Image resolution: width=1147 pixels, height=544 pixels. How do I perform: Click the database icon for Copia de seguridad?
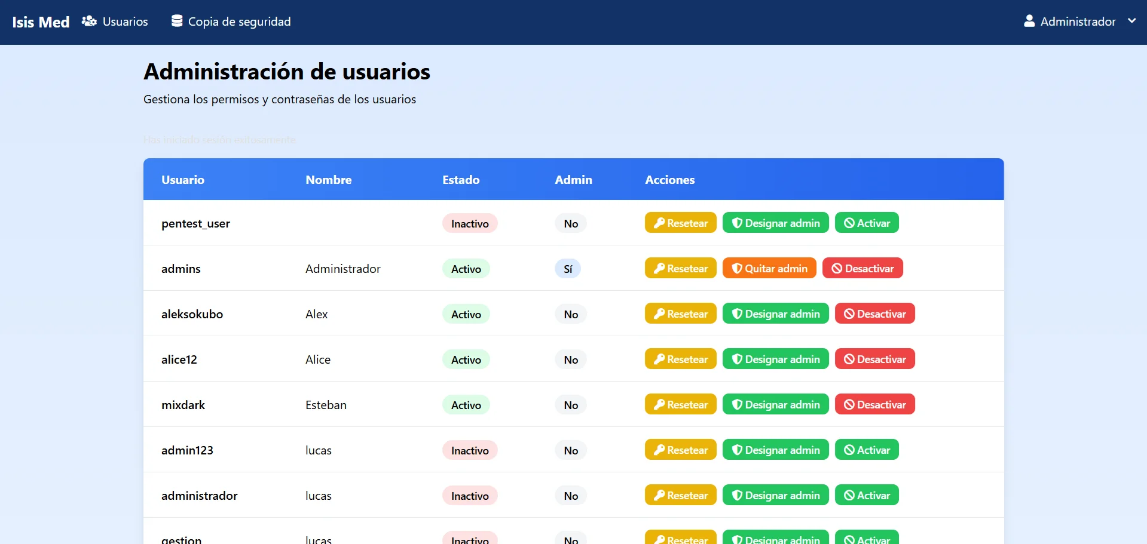pos(177,21)
